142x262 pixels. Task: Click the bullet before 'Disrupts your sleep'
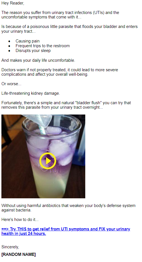(9, 51)
